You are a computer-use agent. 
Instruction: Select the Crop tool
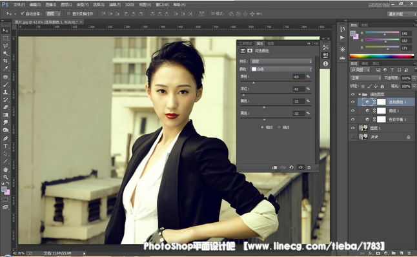click(5, 61)
